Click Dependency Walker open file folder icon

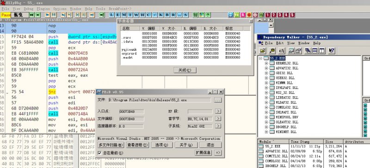point(263,51)
